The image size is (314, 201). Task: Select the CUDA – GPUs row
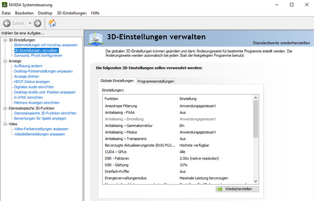(178, 152)
